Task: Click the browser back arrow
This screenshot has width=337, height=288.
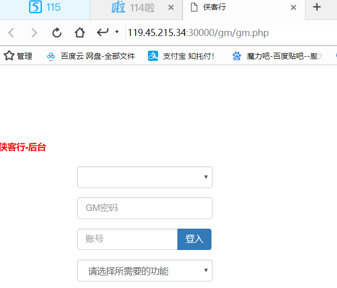Action: click(11, 33)
